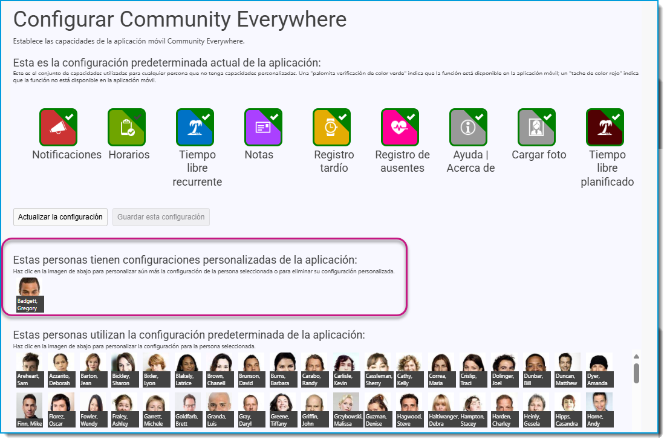Viewport: 667px width, 442px height.
Task: Select the person Hagwood, Steve
Action: point(409,410)
